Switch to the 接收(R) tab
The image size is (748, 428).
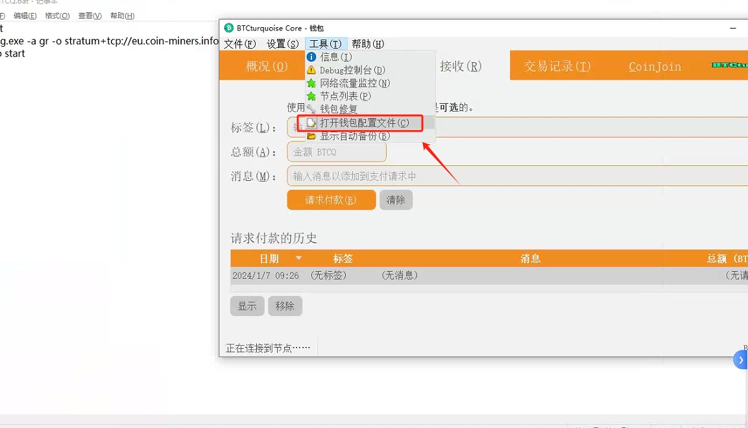pos(461,65)
